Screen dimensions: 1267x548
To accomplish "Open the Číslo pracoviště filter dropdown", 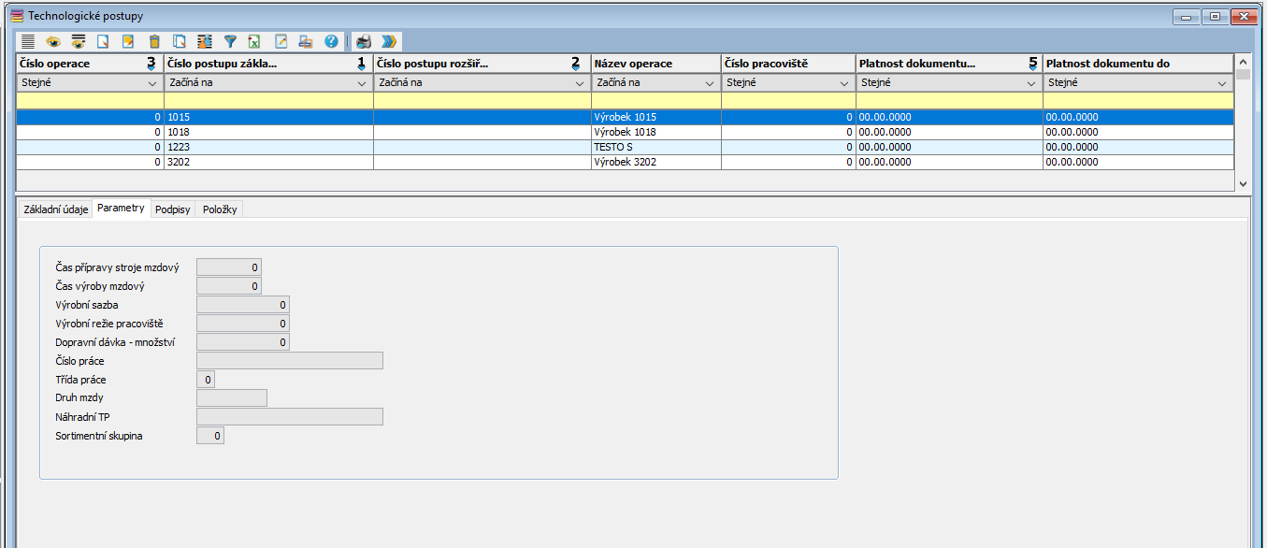I will (x=844, y=82).
